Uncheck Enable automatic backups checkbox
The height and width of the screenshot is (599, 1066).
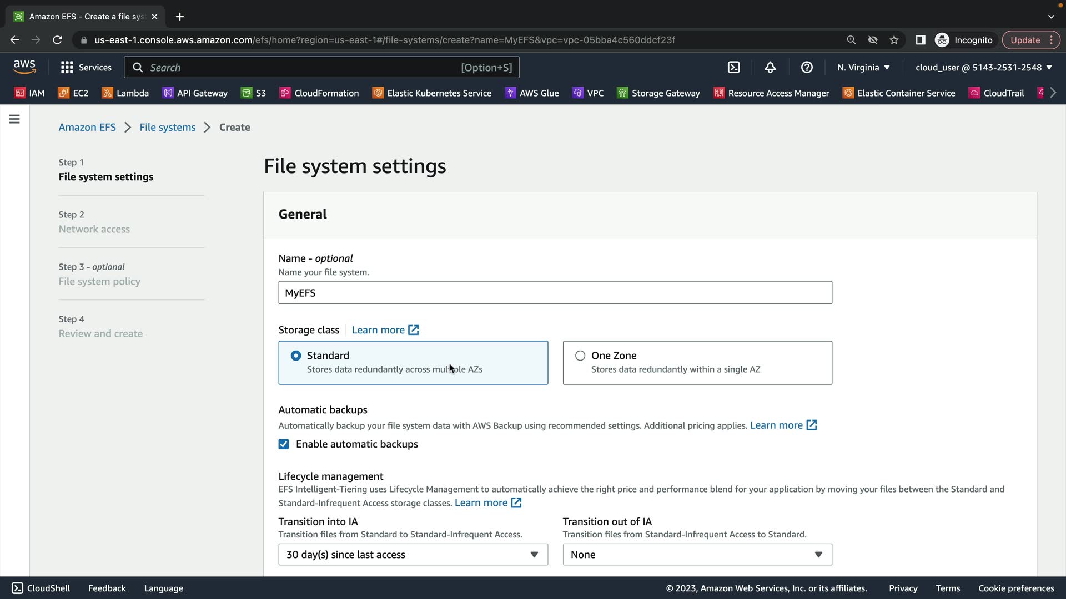point(284,444)
